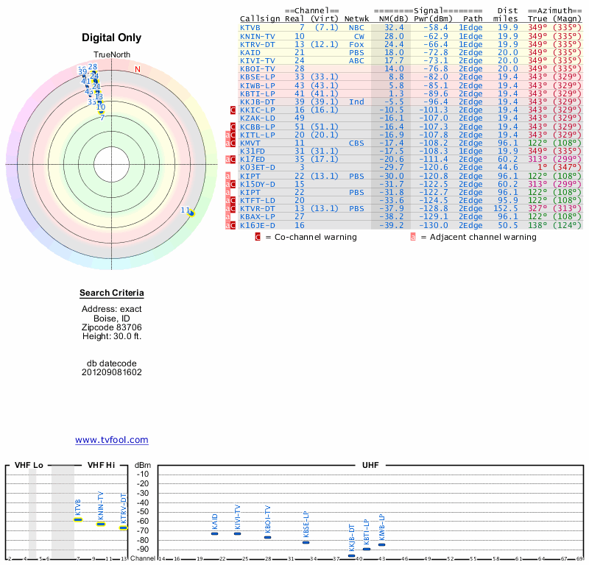Click the KMVT callsign in the table
This screenshot has width=589, height=565.
[250, 143]
